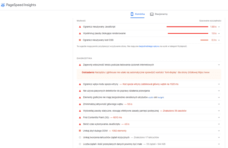Click the 9,6 s main thread value
This screenshot has width=228, height=148.
click(x=130, y=104)
